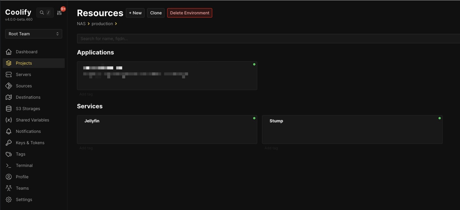Click the Notifications bell icon

pos(8,131)
